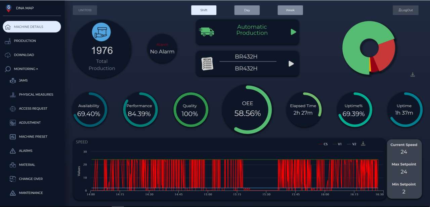Click the Machine Preset waveform icon

pyautogui.click(x=13, y=137)
